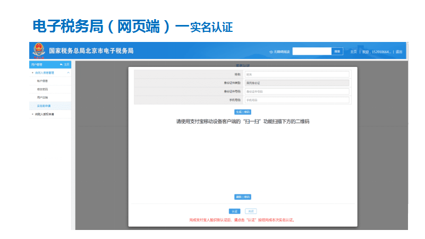Open 修改密码 in the sidebar

[x=42, y=89]
